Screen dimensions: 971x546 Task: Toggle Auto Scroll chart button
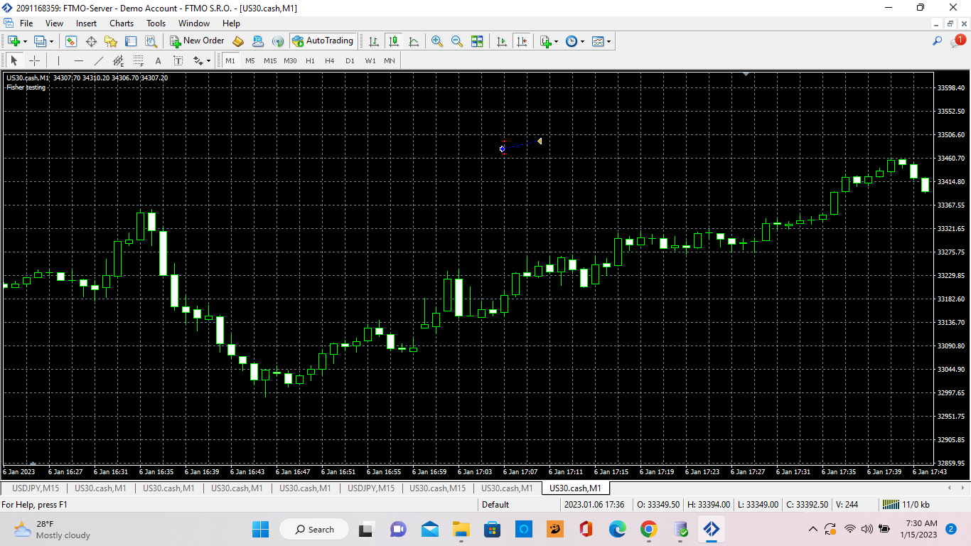tap(502, 41)
